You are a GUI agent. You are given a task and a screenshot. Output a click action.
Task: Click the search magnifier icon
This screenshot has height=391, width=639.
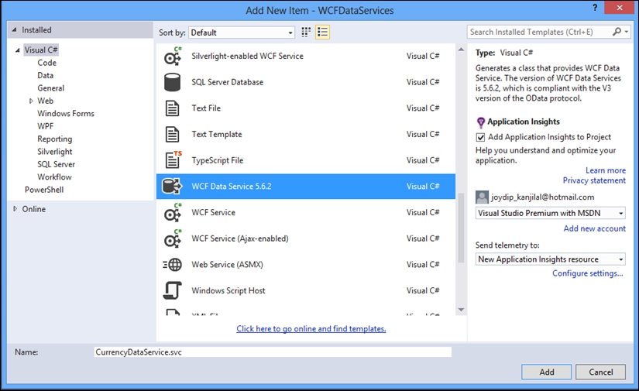617,32
